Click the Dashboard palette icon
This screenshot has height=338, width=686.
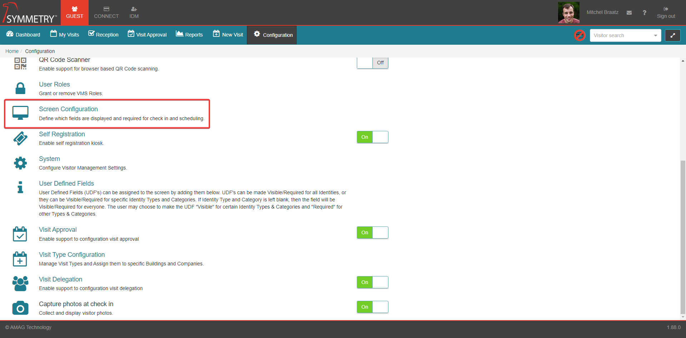click(10, 34)
